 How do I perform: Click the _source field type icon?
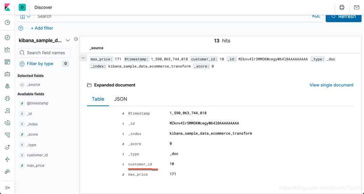coord(22,85)
